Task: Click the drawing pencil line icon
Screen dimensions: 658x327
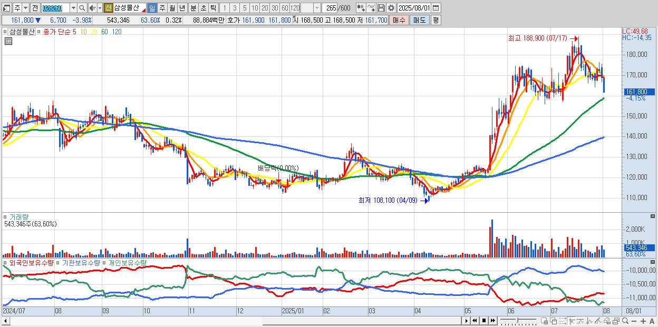Action: [598, 321]
